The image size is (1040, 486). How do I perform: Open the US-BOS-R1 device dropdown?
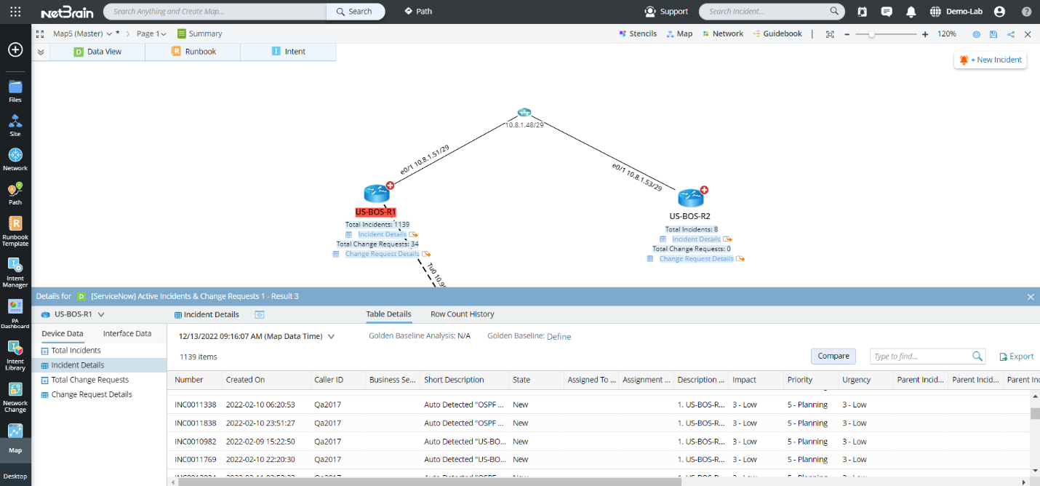click(x=101, y=314)
